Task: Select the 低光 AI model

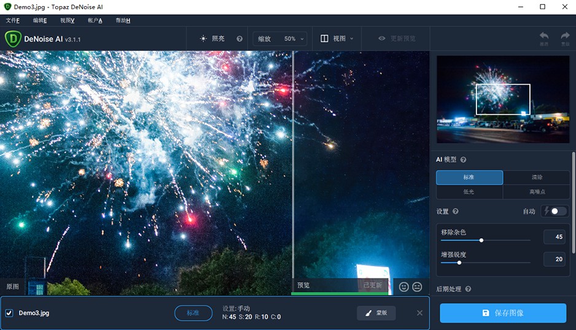Action: tap(470, 192)
